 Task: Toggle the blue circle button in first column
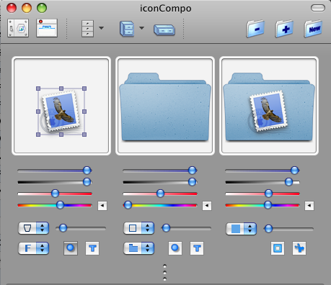71,248
